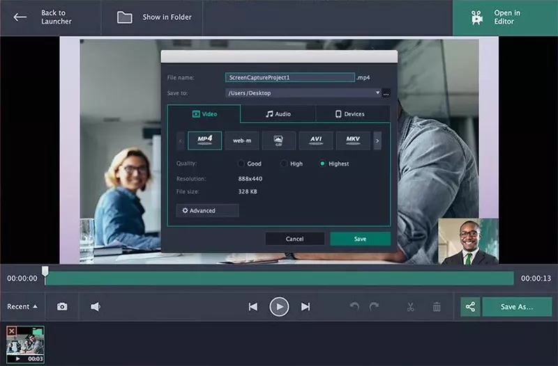The height and width of the screenshot is (366, 558).
Task: Skip to previous frame
Action: click(x=253, y=307)
